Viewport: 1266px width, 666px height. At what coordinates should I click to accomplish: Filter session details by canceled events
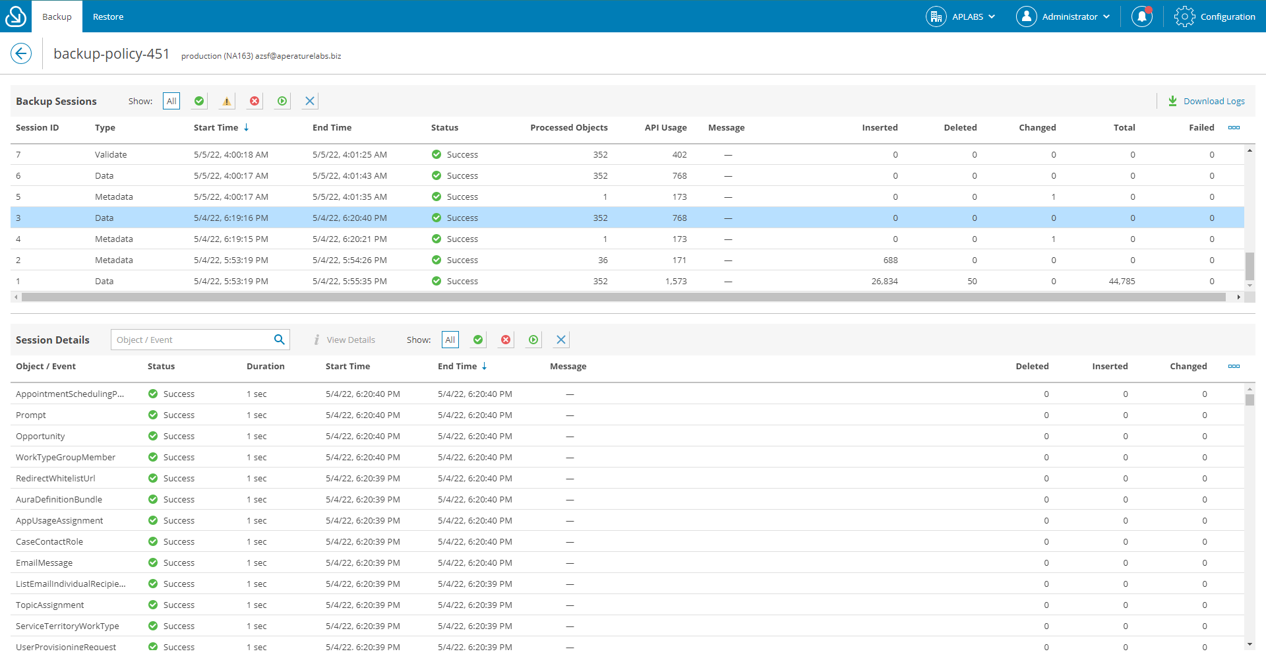click(560, 340)
